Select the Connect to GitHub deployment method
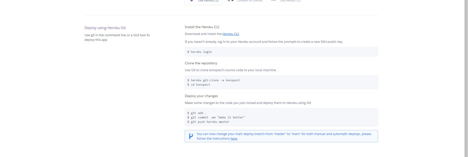 click(x=245, y=1)
